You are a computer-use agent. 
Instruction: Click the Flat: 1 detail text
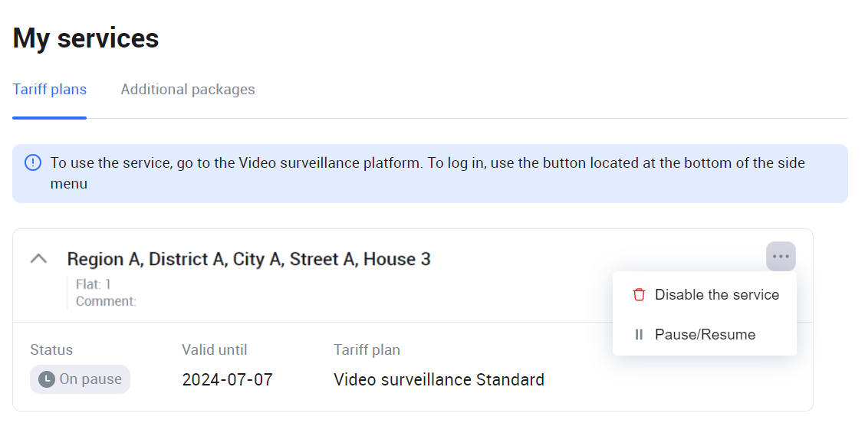point(94,285)
